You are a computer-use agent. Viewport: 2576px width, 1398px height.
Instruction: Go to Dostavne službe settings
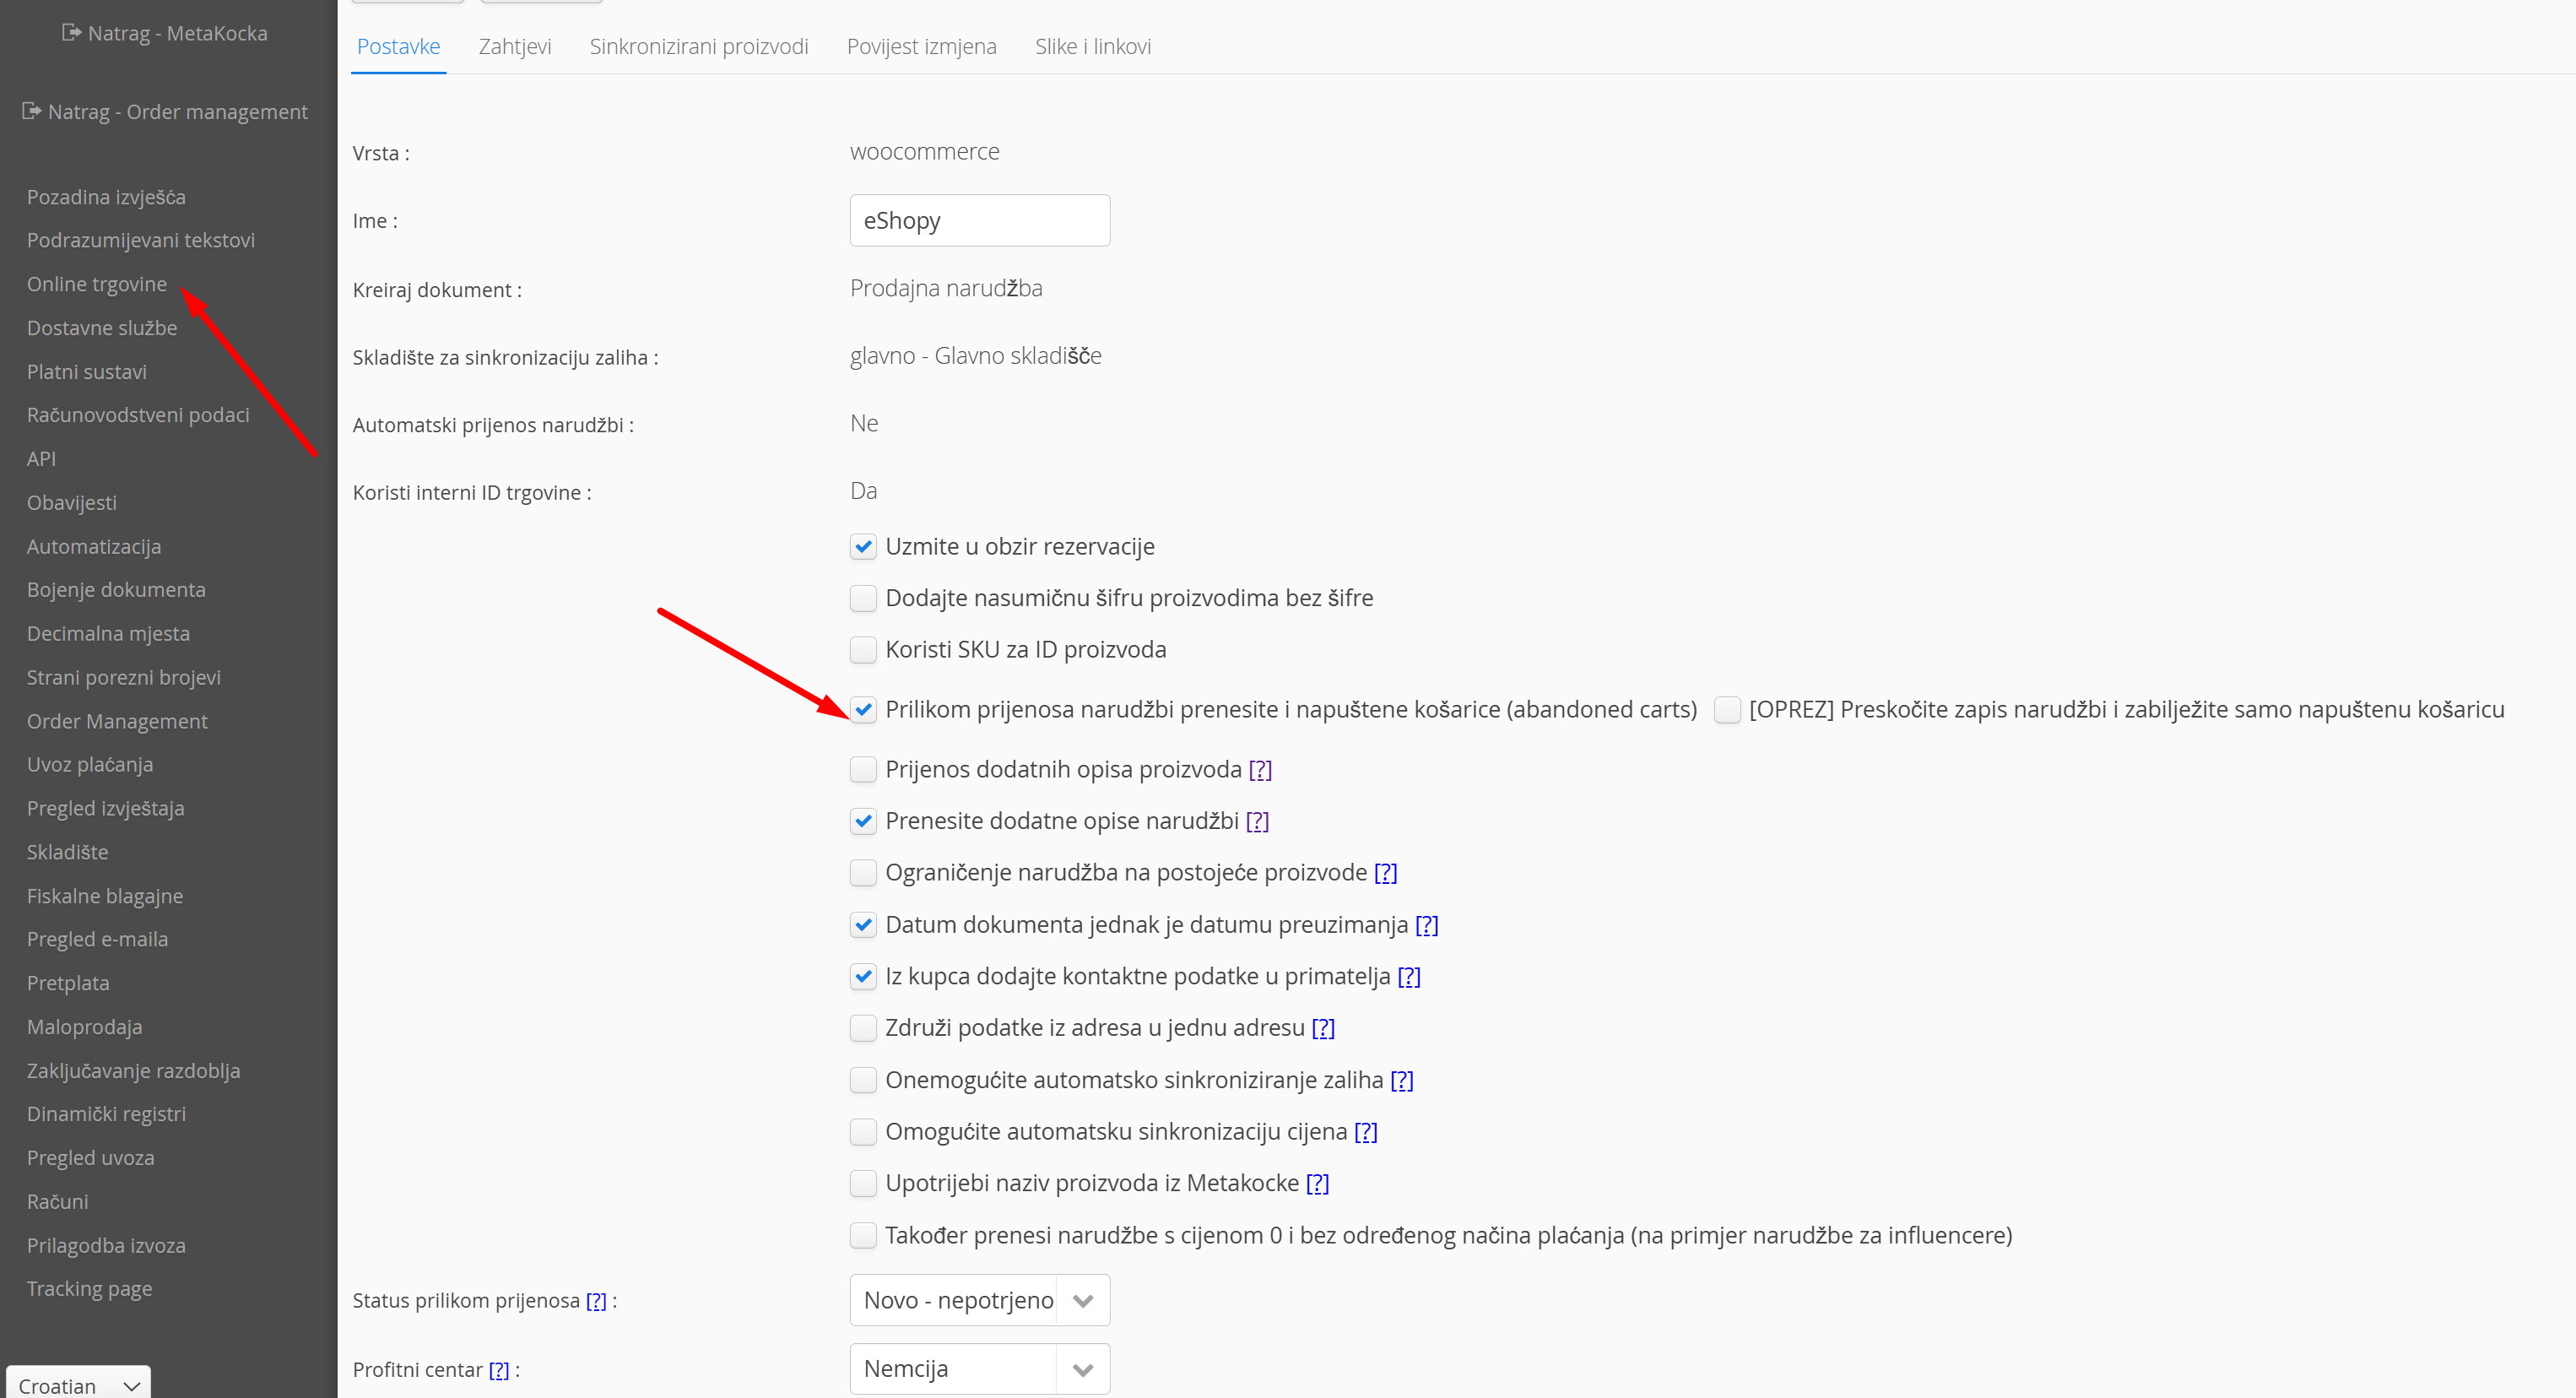[102, 328]
